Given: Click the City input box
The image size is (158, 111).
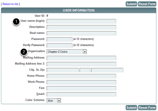Looking at the screenshot, I should pyautogui.click(x=63, y=70).
